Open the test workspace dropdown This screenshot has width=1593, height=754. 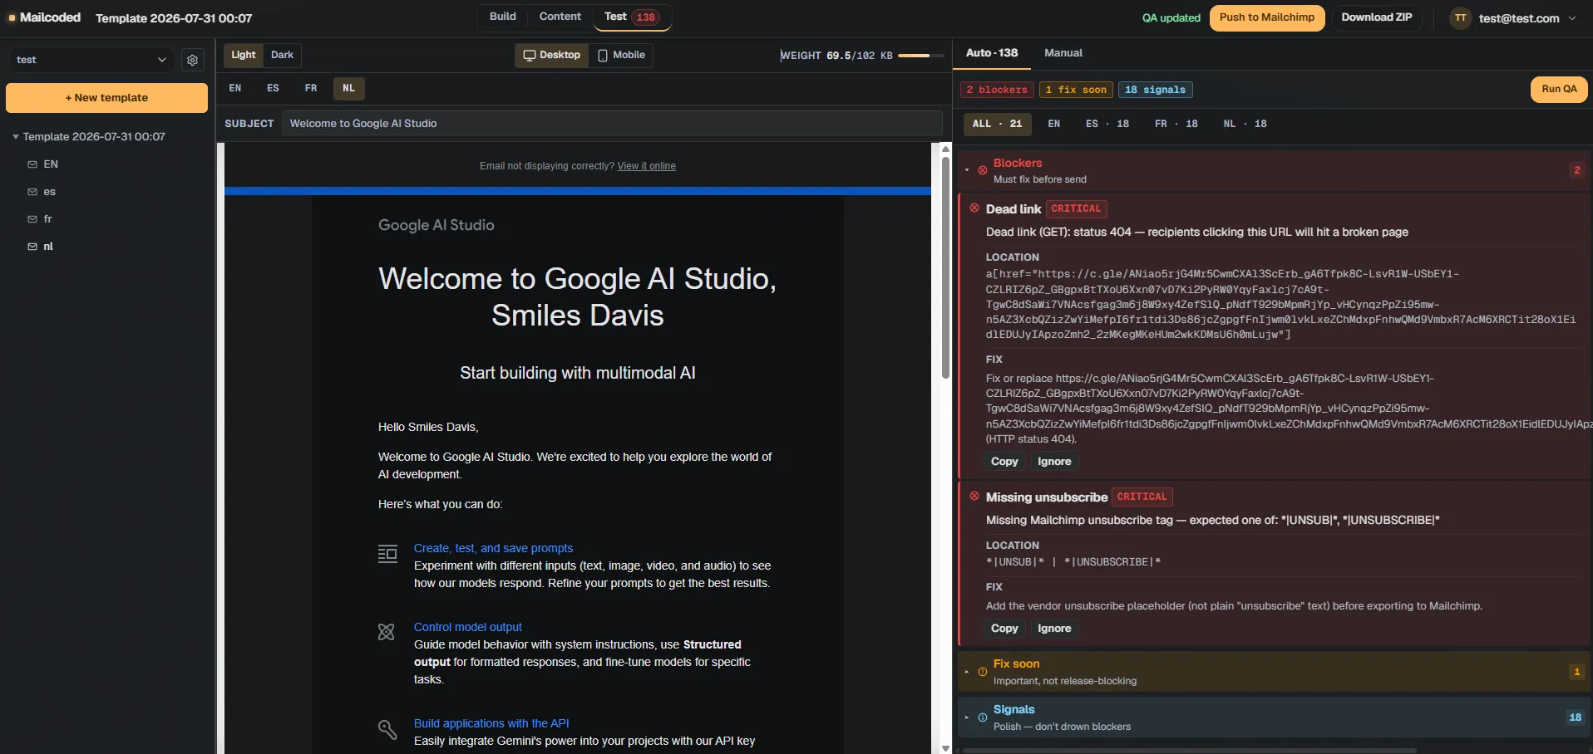(x=91, y=60)
